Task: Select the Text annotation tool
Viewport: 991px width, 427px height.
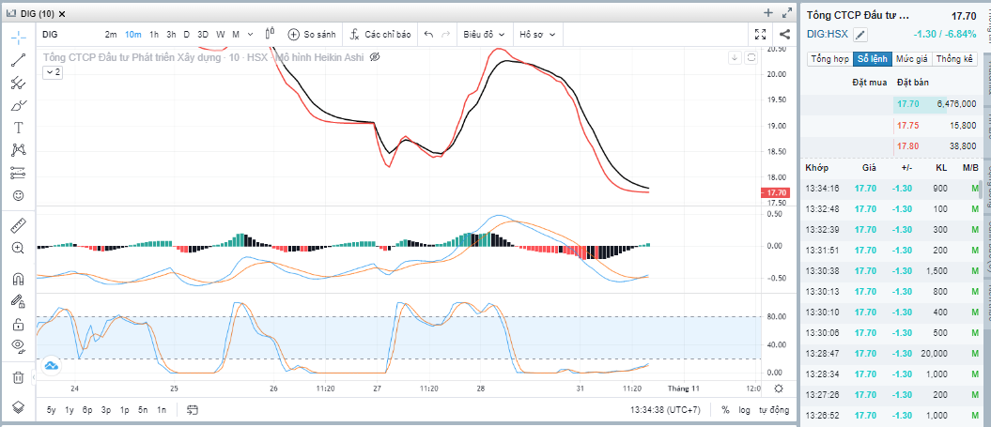Action: click(18, 127)
